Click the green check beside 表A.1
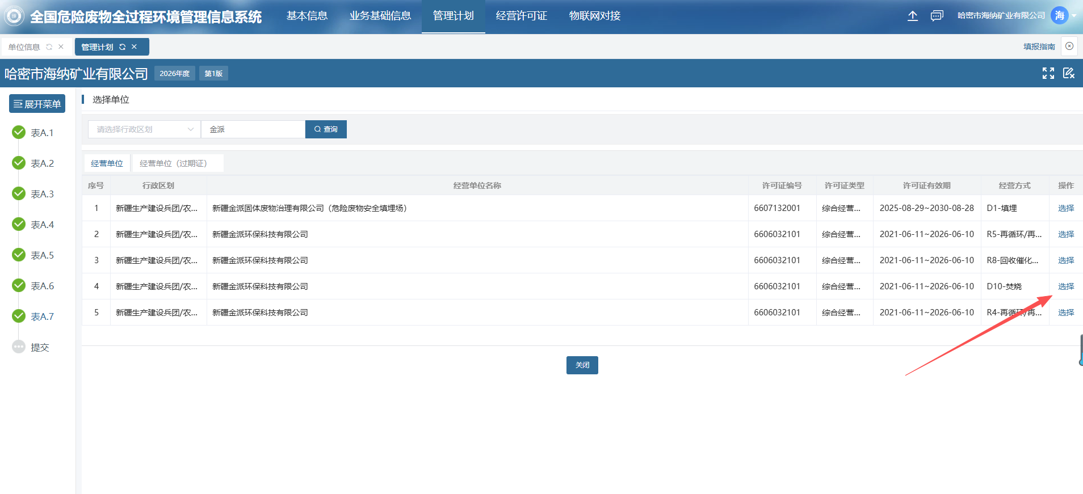Viewport: 1083px width, 494px height. point(19,133)
